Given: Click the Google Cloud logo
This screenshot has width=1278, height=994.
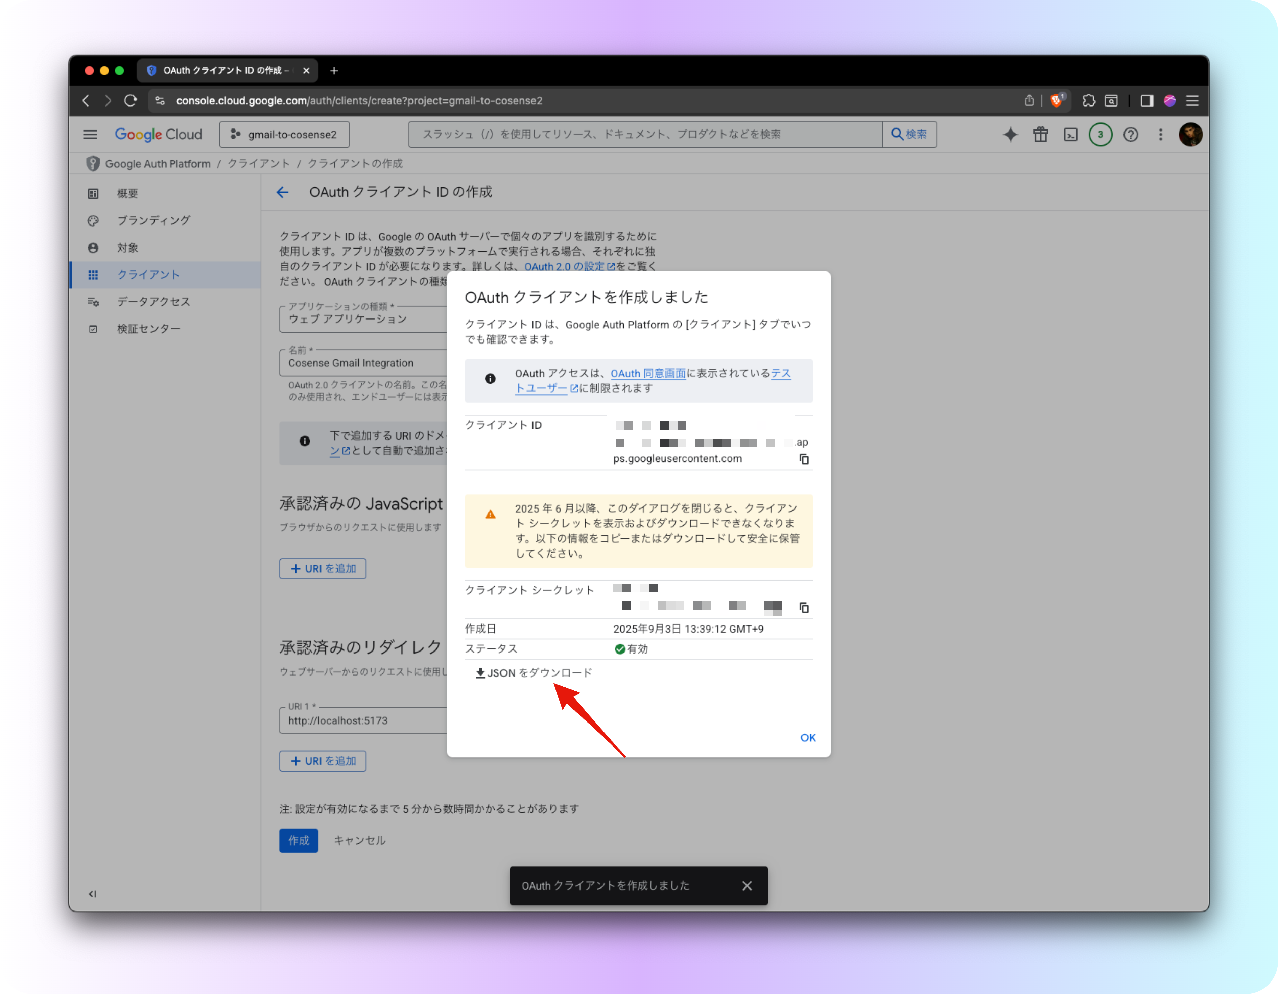Looking at the screenshot, I should (159, 135).
